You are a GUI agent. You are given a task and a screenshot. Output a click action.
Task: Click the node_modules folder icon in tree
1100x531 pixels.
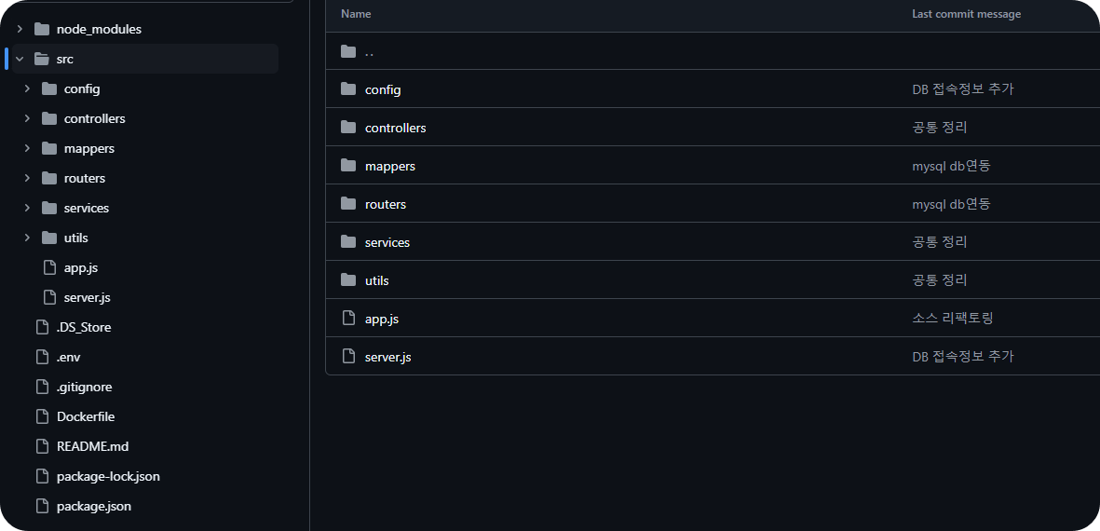point(42,30)
